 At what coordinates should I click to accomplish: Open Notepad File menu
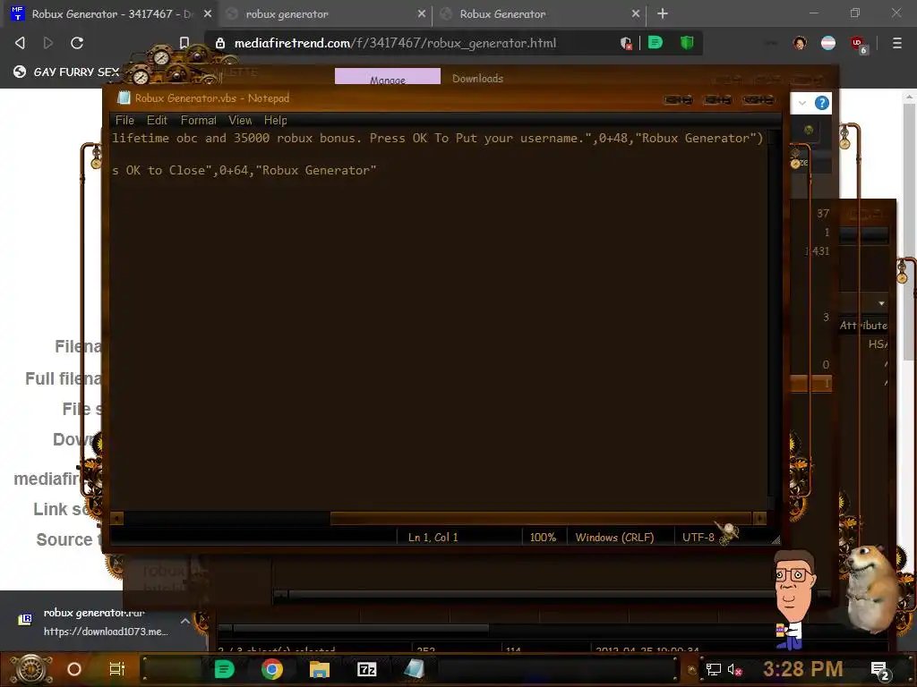coord(124,121)
